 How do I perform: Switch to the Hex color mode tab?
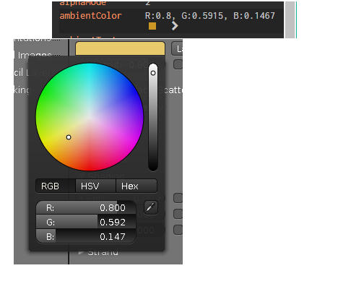coord(136,186)
